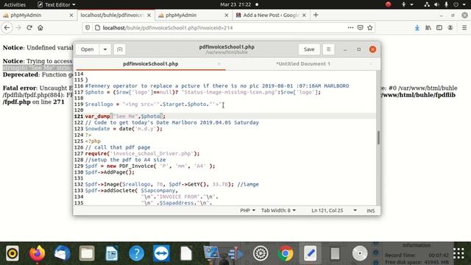Open the Text Editor app menu in top bar
This screenshot has width=471, height=265.
click(x=56, y=4)
